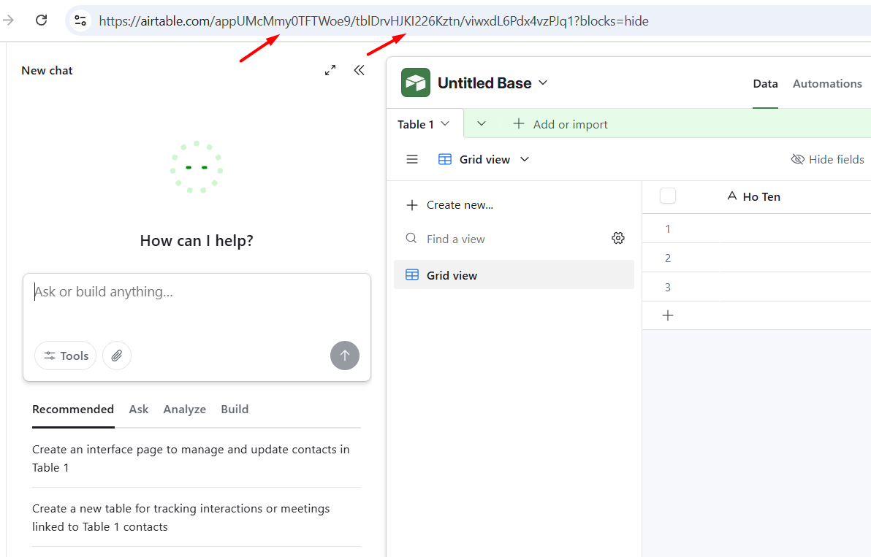The width and height of the screenshot is (871, 557).
Task: Switch to the Automations tab
Action: [827, 83]
